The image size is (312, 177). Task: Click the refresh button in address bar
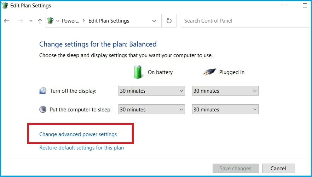[169, 21]
